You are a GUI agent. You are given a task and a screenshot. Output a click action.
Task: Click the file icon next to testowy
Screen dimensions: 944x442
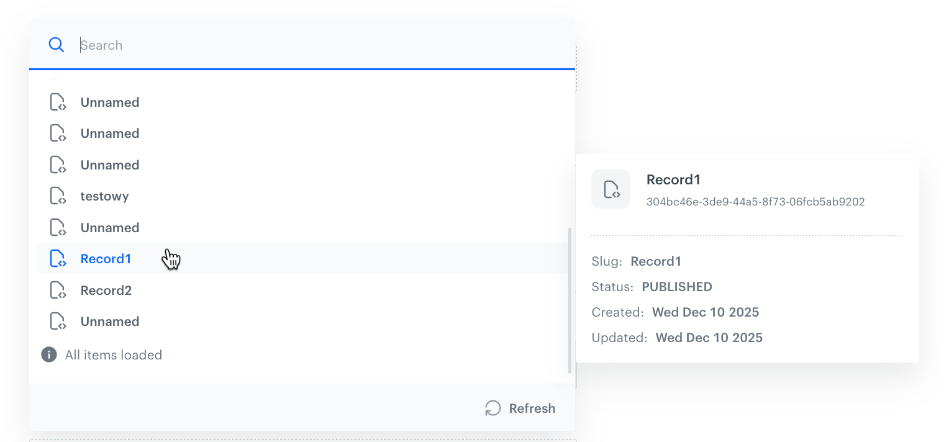58,196
